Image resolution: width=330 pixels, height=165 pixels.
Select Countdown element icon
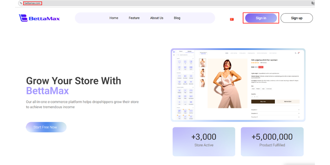(x=191, y=103)
